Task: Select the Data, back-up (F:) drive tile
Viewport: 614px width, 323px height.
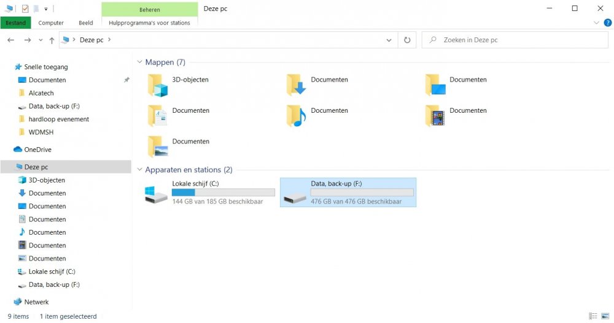Action: point(348,192)
